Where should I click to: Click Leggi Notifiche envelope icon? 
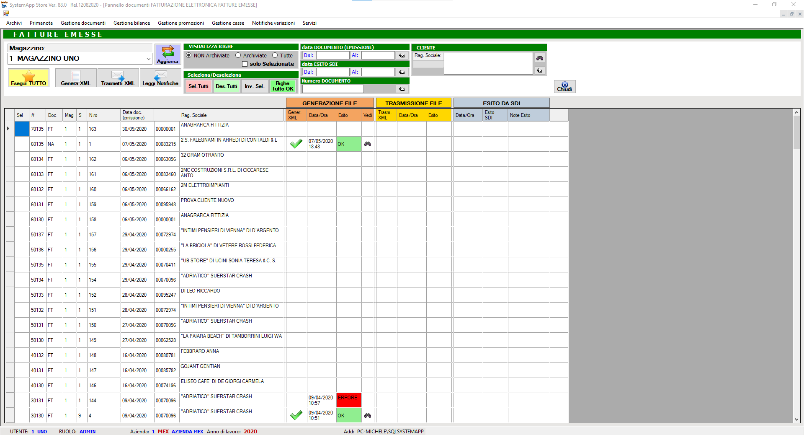coord(160,78)
